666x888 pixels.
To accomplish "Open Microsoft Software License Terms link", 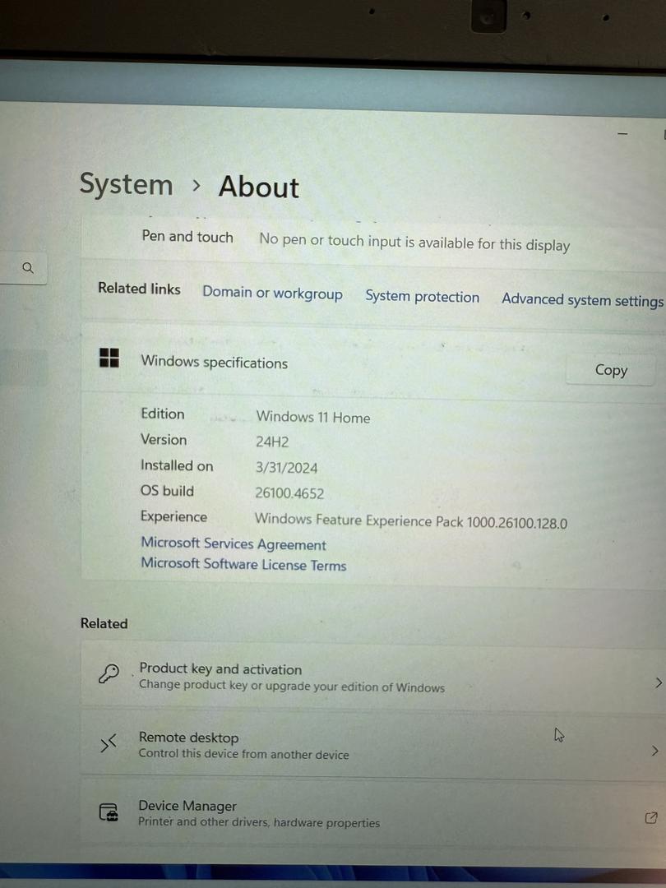I will 243,564.
